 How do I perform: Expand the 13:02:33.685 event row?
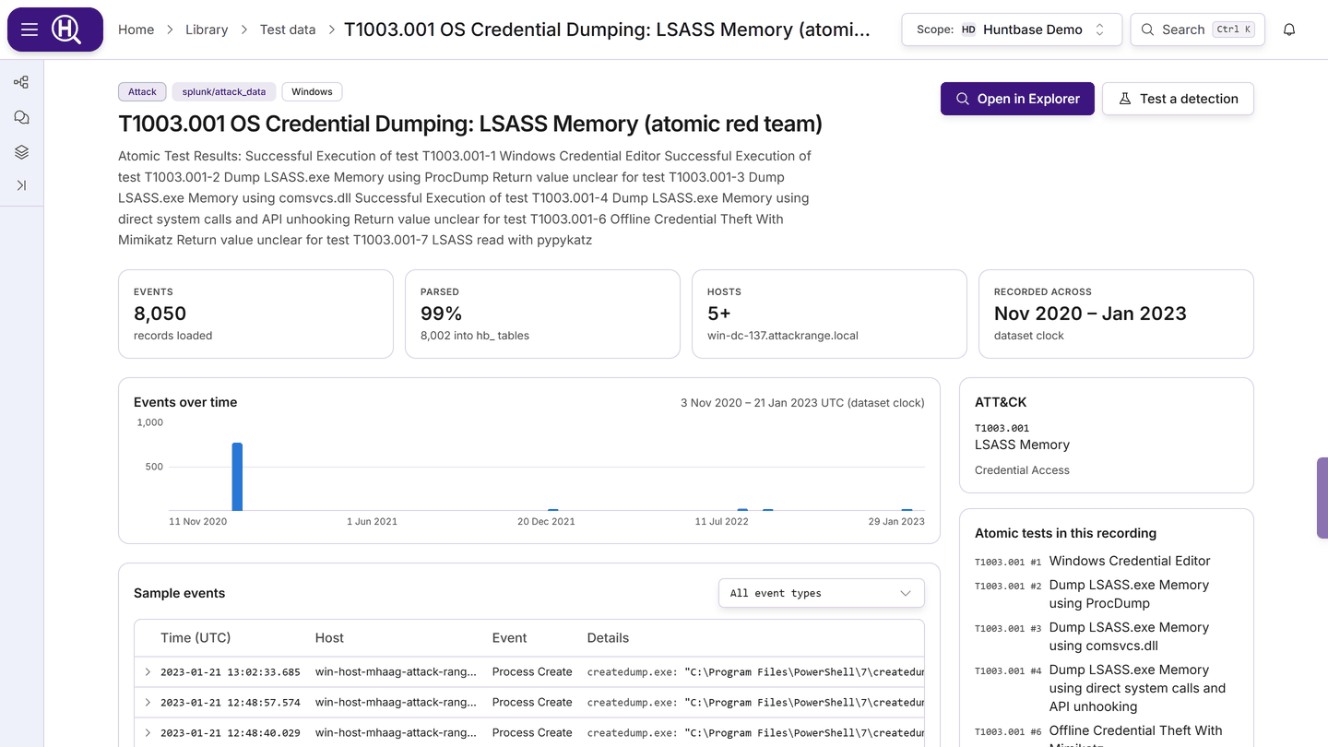point(148,671)
